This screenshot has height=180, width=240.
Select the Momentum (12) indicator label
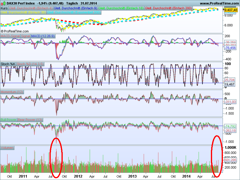point(12,92)
